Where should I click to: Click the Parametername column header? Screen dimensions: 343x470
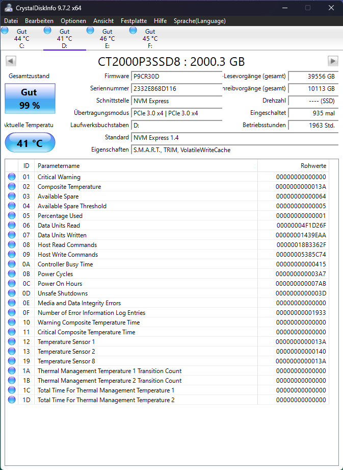click(146, 166)
